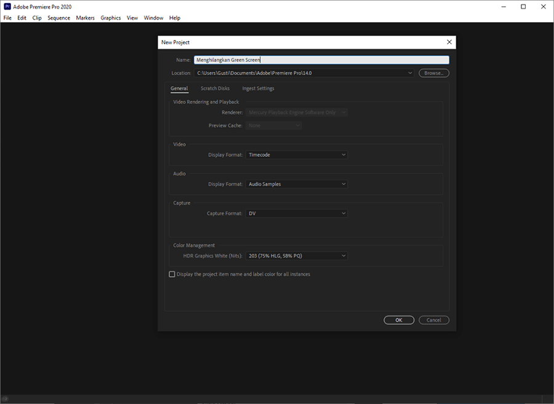The height and width of the screenshot is (404, 554).
Task: Click the project Name input field
Action: (x=321, y=60)
